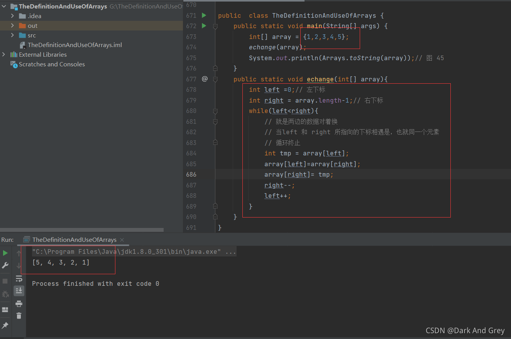Fold the comment block at line 681

(215, 121)
